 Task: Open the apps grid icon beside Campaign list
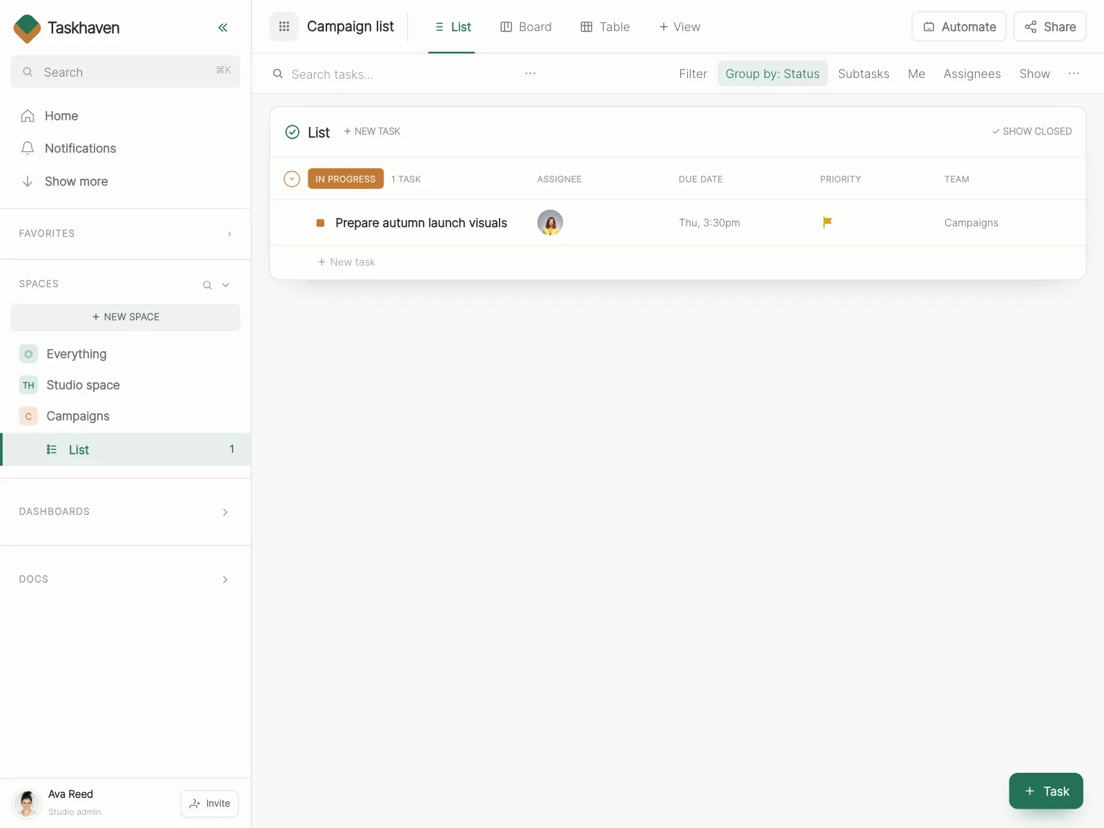pyautogui.click(x=284, y=27)
